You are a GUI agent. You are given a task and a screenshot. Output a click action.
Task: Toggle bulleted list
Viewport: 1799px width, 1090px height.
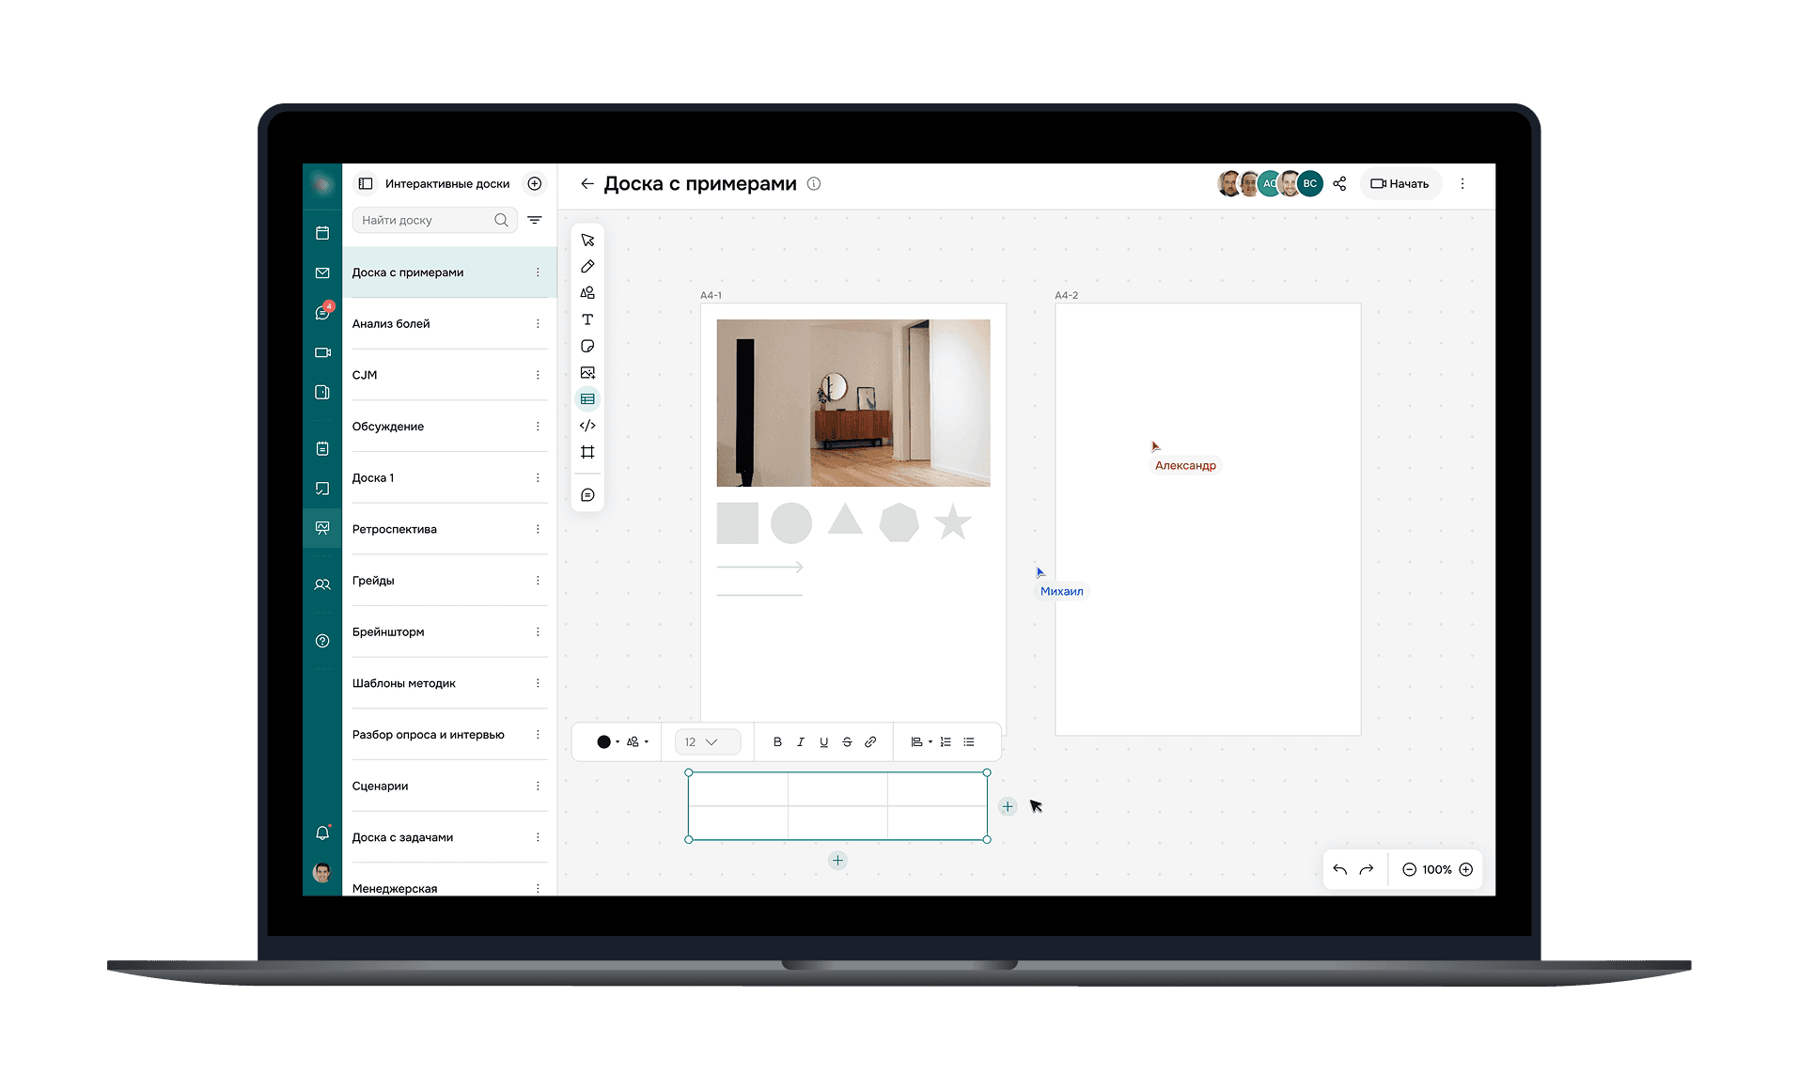point(969,742)
